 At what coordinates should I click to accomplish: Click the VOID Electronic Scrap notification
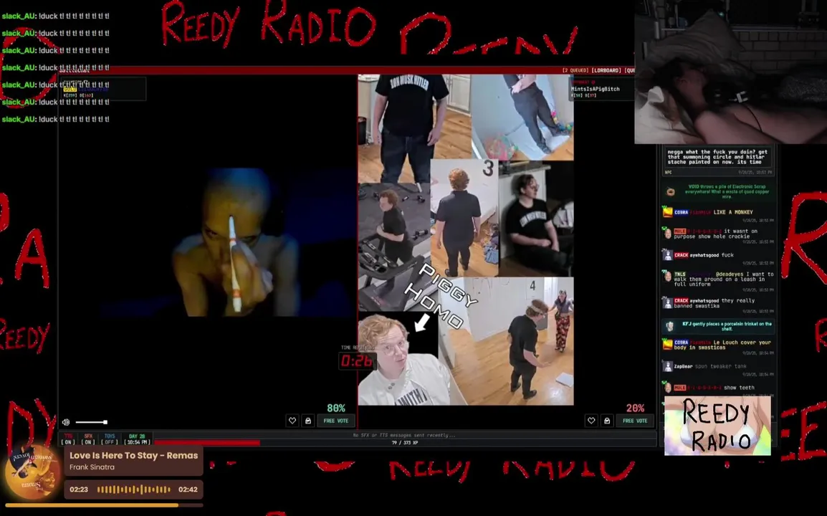(x=717, y=191)
